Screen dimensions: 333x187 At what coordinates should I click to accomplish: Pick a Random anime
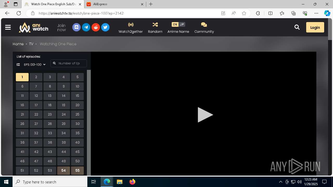(x=155, y=28)
